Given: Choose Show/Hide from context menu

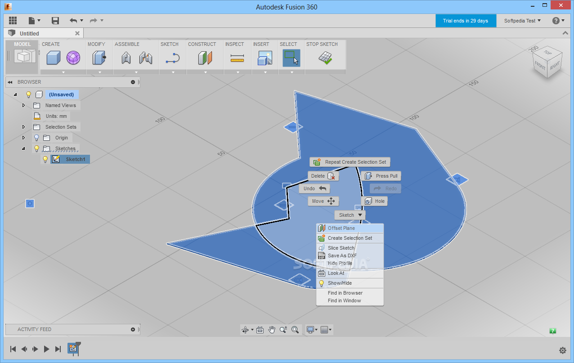Looking at the screenshot, I should click(350, 283).
